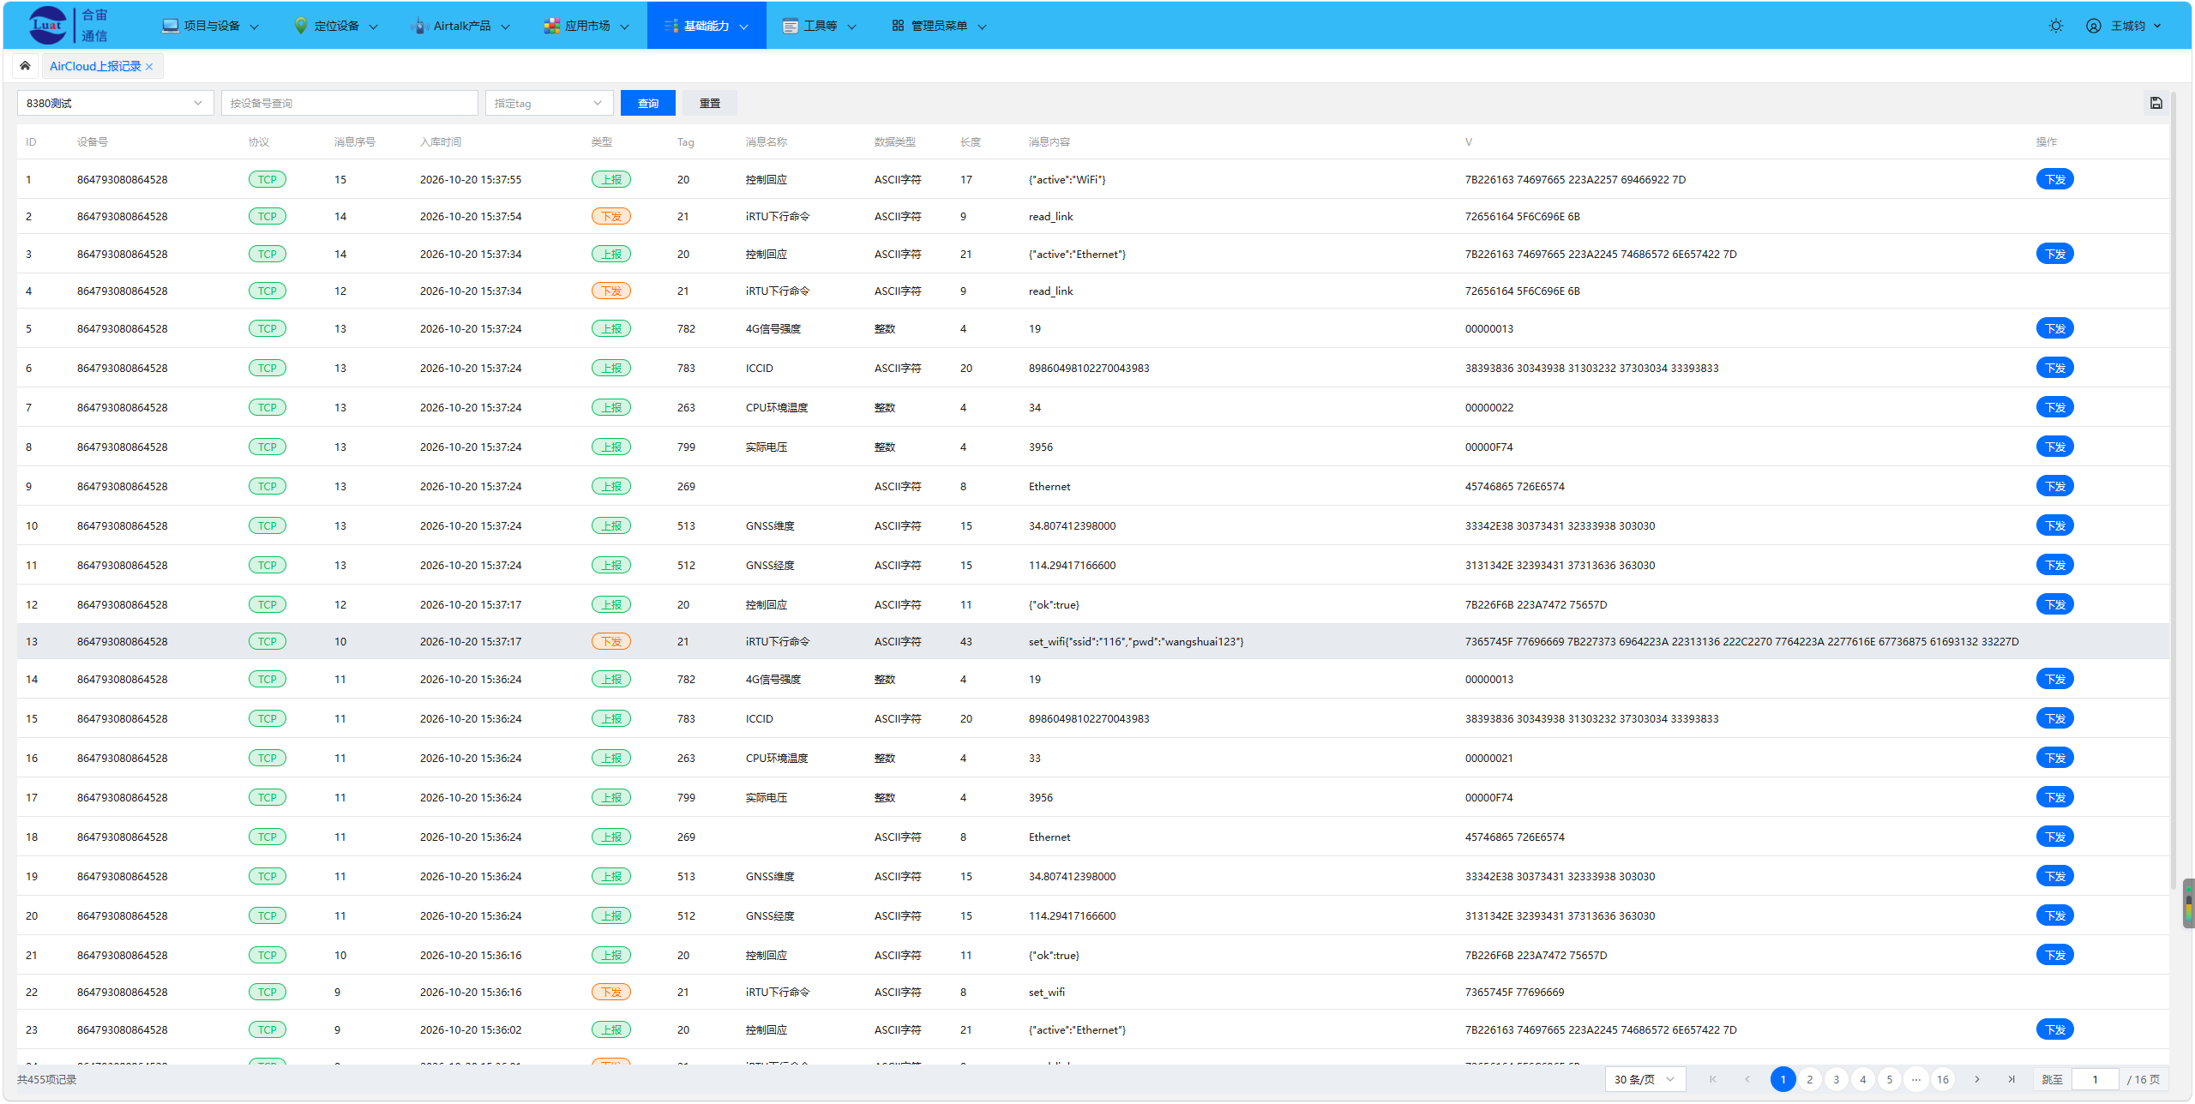The width and height of the screenshot is (2195, 1104).
Task: Click the save/export icon
Action: 2156,103
